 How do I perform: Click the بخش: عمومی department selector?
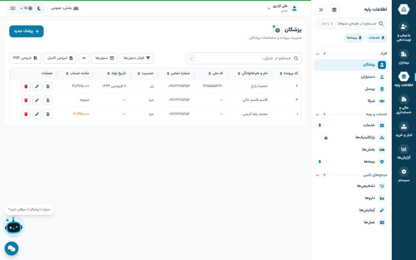click(65, 8)
